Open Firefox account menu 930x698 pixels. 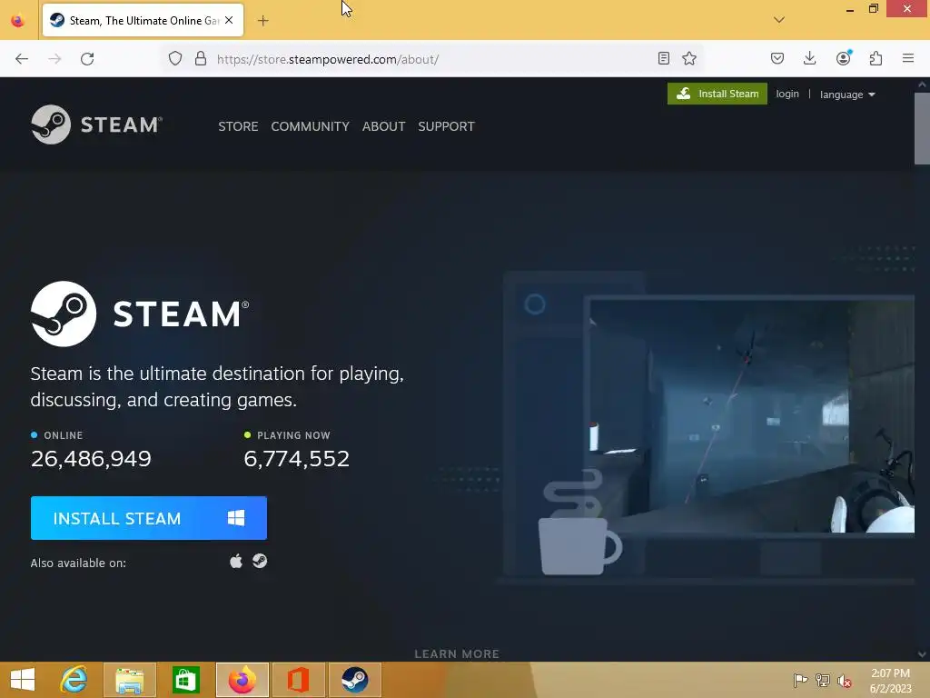[x=844, y=57]
